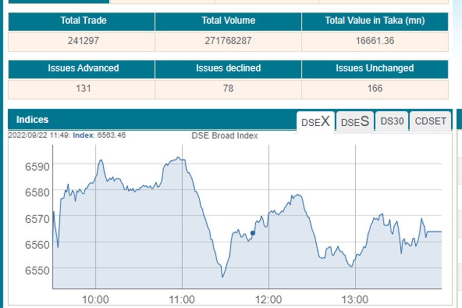462x308 pixels.
Task: Click the Issues Advanced header
Action: click(x=83, y=68)
